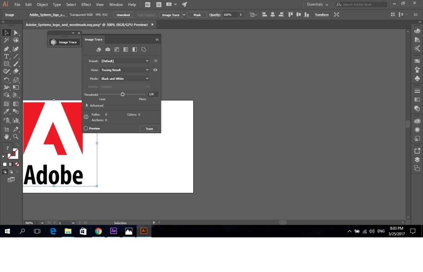Set color fill mode button
The height and width of the screenshot is (272, 423).
click(x=5, y=164)
